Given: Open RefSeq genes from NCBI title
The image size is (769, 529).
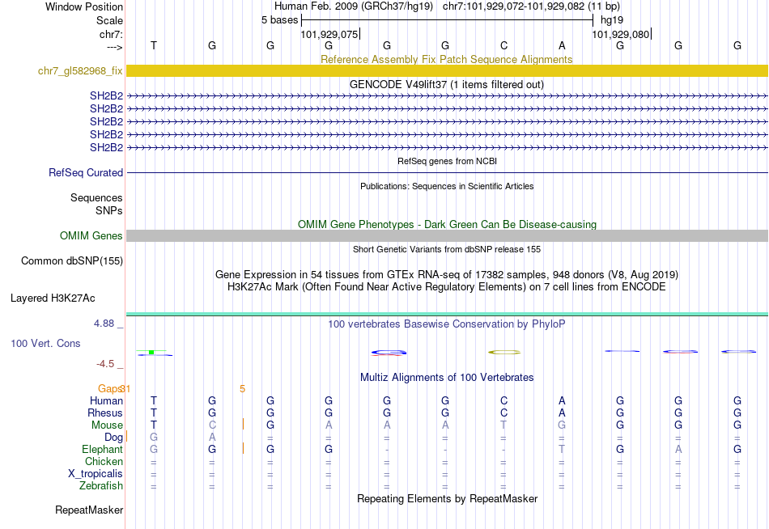Looking at the screenshot, I should coord(447,161).
